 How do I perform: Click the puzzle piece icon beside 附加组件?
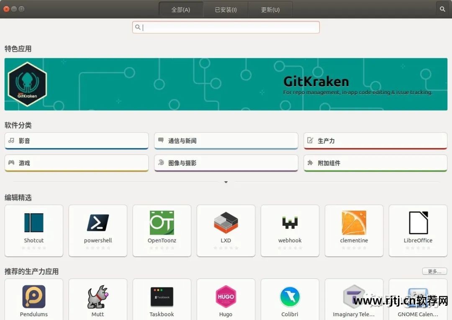click(x=310, y=163)
